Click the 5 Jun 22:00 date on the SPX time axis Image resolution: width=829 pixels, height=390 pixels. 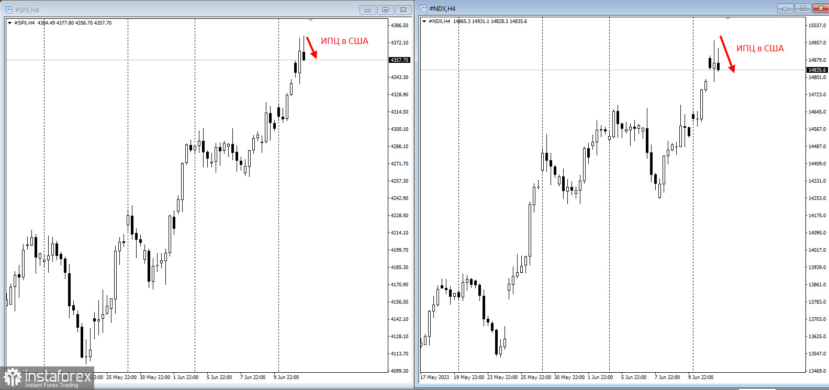[x=219, y=377]
